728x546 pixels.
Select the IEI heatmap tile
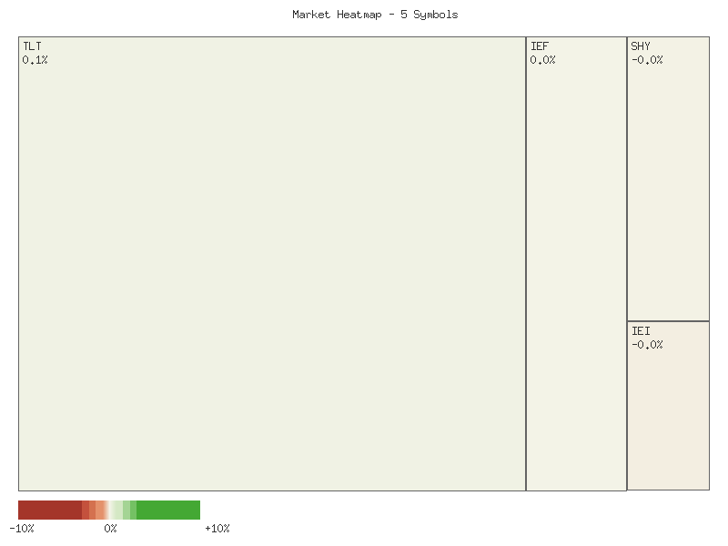click(669, 409)
